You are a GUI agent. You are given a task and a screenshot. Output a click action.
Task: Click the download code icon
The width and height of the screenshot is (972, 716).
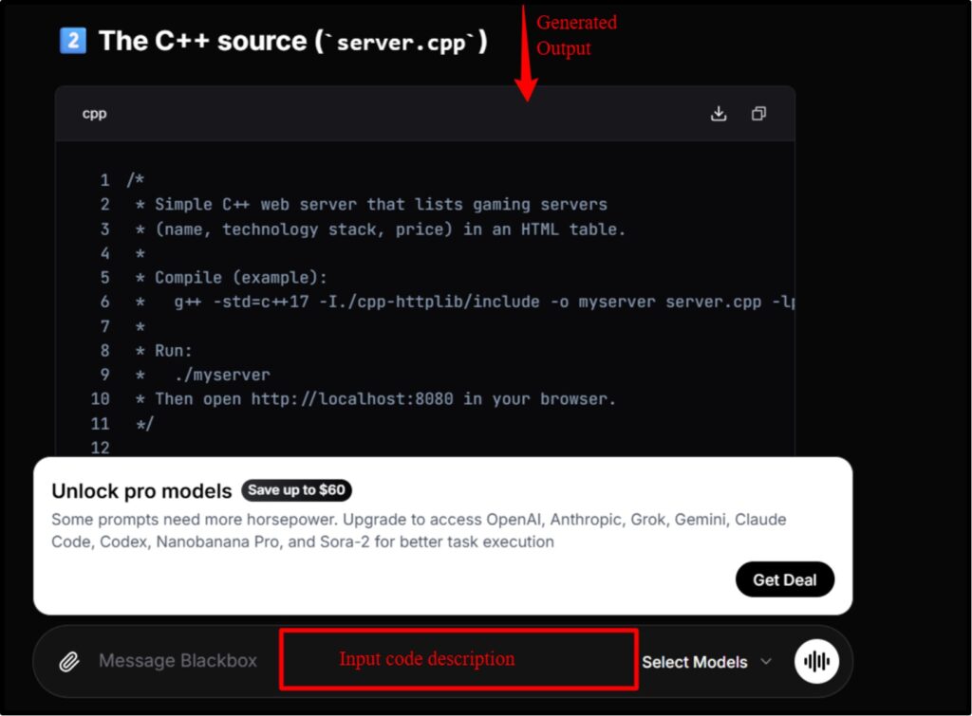point(719,112)
